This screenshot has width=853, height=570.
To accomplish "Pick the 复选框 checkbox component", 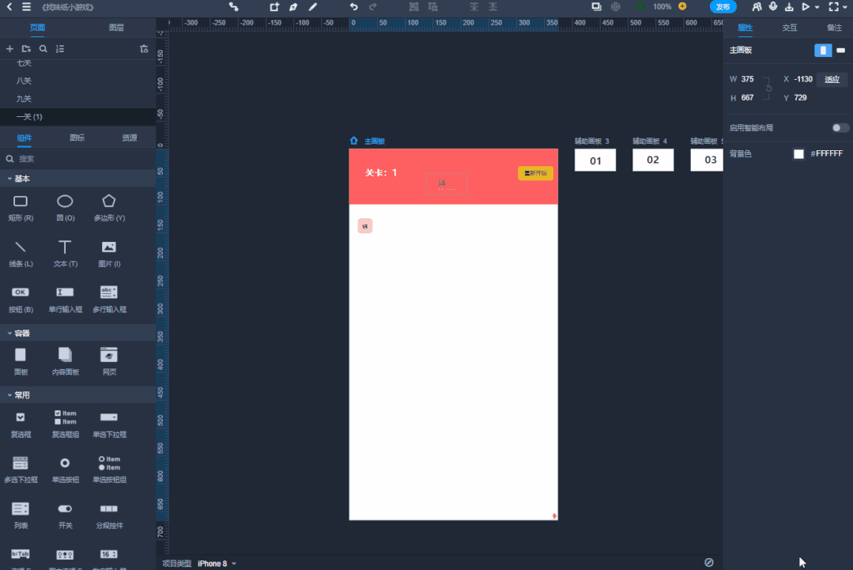I will (x=21, y=425).
